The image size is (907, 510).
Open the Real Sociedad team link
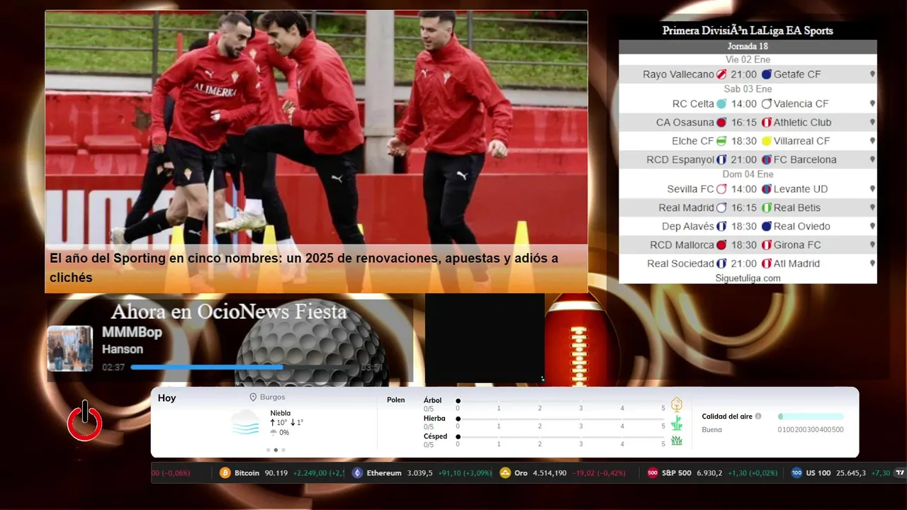680,263
